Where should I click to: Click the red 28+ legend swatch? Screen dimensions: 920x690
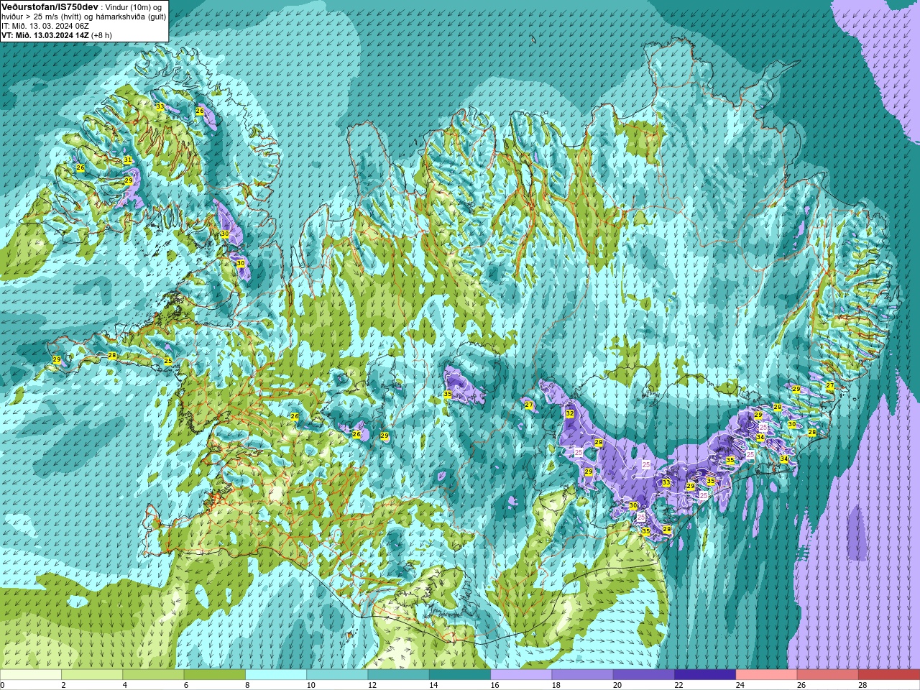click(889, 675)
